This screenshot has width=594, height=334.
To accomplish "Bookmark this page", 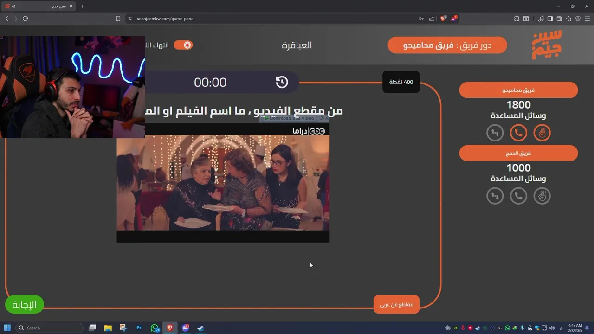I will point(118,19).
